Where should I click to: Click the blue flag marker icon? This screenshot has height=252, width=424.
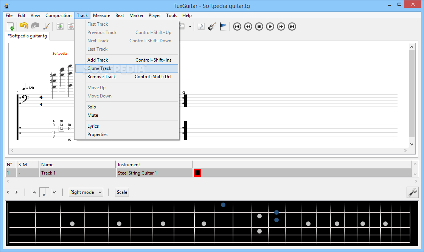click(223, 26)
